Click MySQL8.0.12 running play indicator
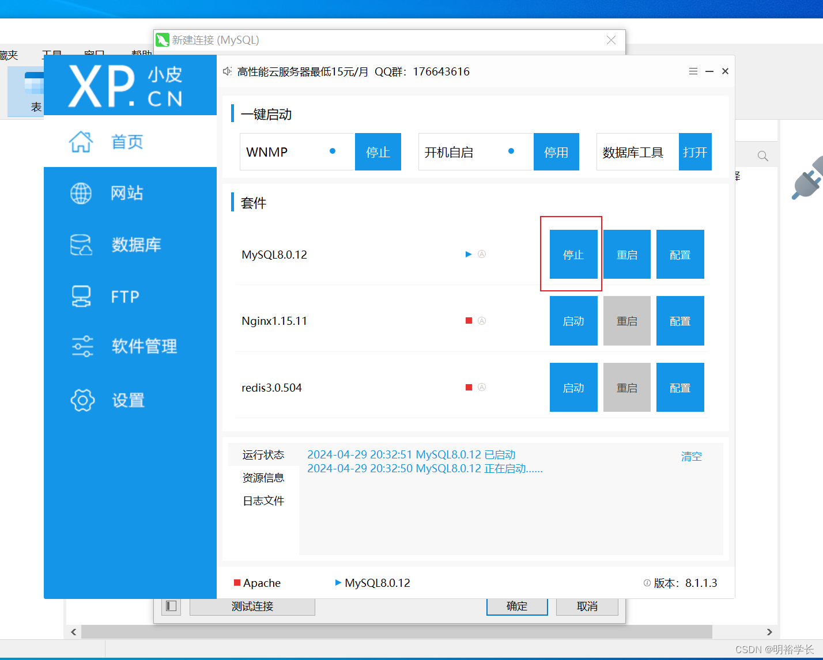 pos(469,254)
